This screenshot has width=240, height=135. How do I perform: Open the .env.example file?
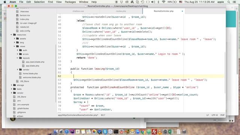pos(23,105)
